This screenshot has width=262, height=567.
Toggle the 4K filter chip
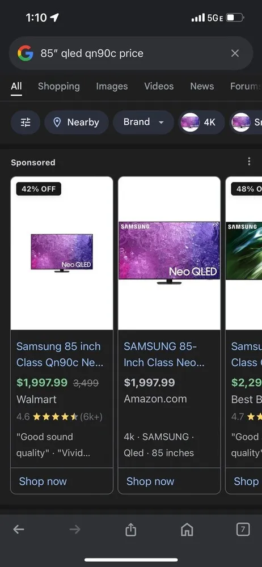(x=201, y=122)
